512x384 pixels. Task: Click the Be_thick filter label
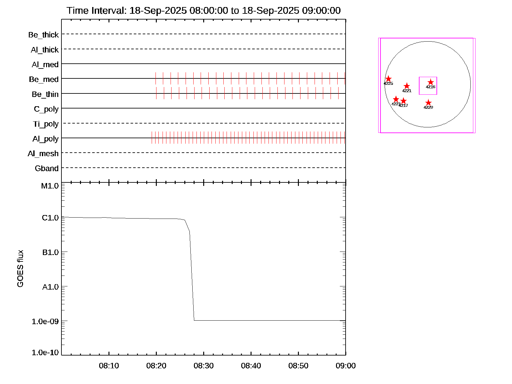pyautogui.click(x=44, y=35)
